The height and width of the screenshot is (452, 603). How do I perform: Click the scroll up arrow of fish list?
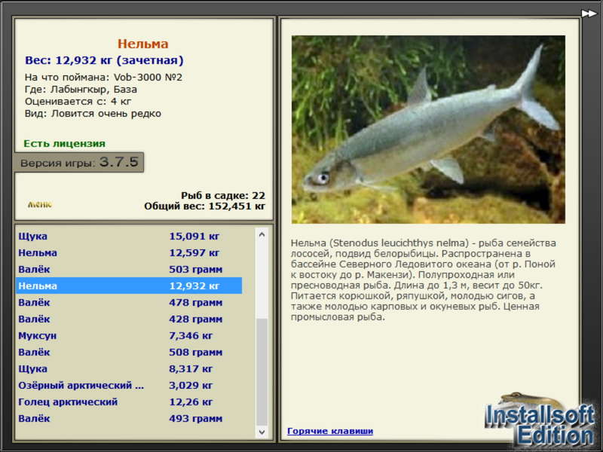point(262,234)
